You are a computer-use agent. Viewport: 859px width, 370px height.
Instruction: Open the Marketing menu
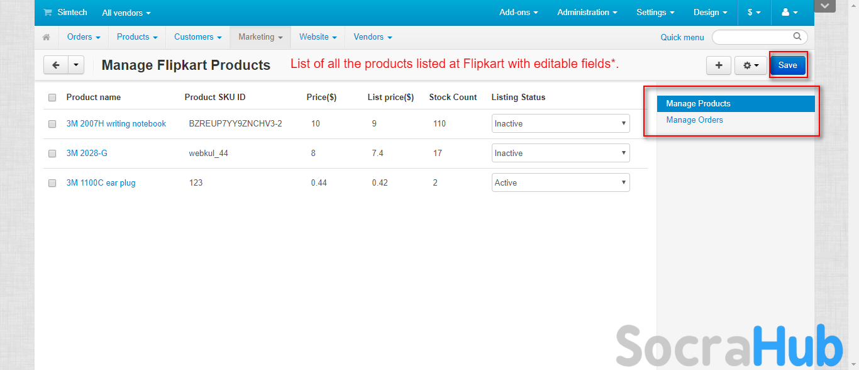[260, 37]
